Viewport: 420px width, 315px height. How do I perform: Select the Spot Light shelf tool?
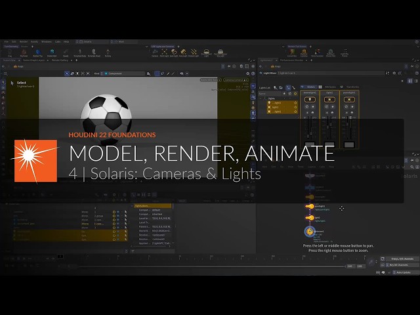pyautogui.click(x=174, y=52)
